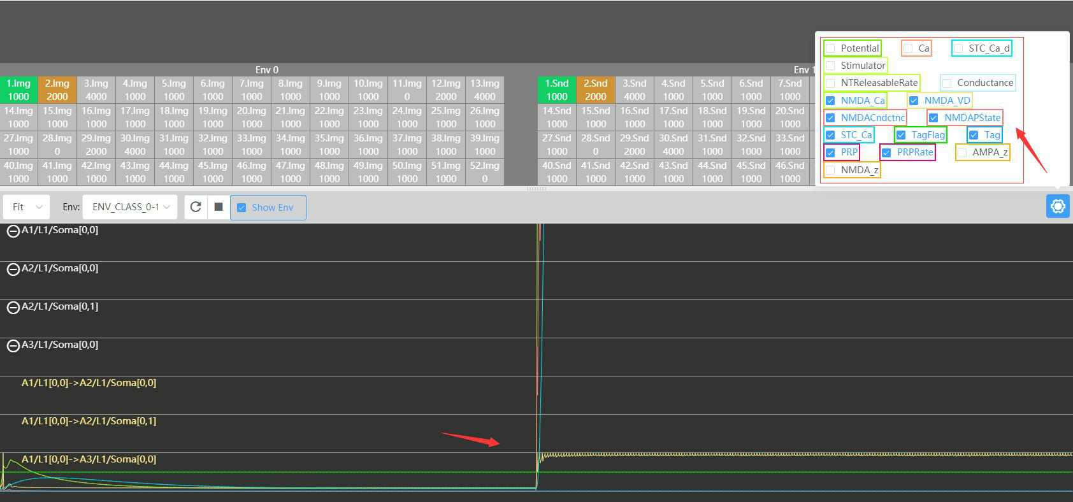Uncheck the Tag checkbox
Image resolution: width=1073 pixels, height=502 pixels.
coord(974,135)
